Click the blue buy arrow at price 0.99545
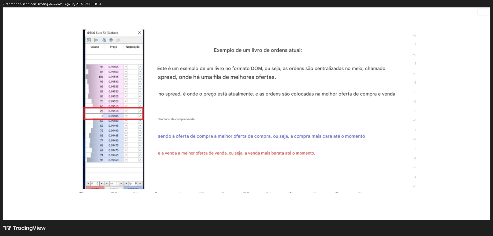 click(140, 77)
